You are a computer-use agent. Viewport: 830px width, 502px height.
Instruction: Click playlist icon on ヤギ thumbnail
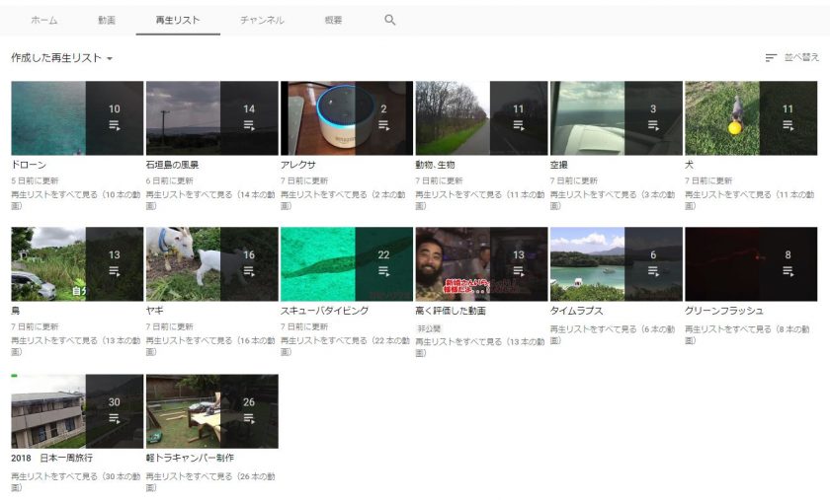pos(249,271)
